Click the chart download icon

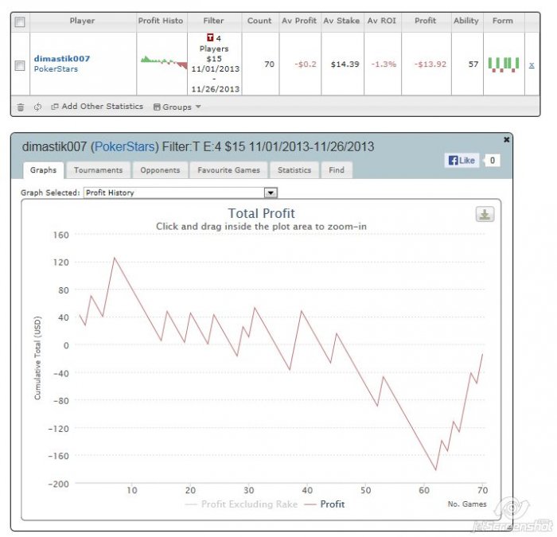tap(485, 214)
